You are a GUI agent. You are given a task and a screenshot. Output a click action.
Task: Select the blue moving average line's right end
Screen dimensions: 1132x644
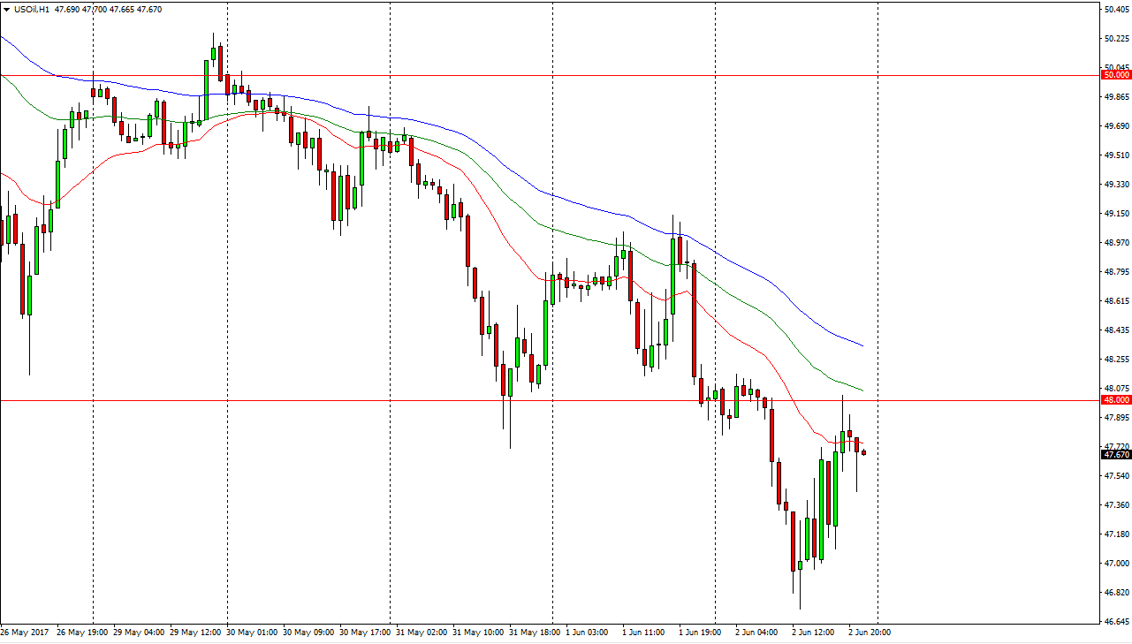pyautogui.click(x=862, y=345)
